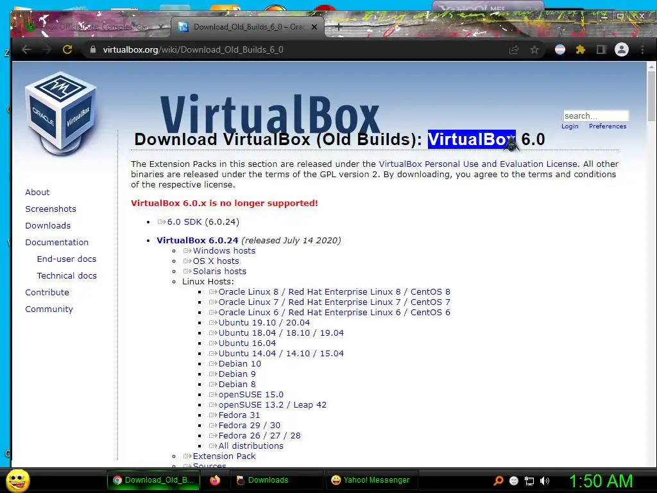657x493 pixels.
Task: Open VirtualBox Personal Use and Evaluation License
Action: click(x=478, y=164)
